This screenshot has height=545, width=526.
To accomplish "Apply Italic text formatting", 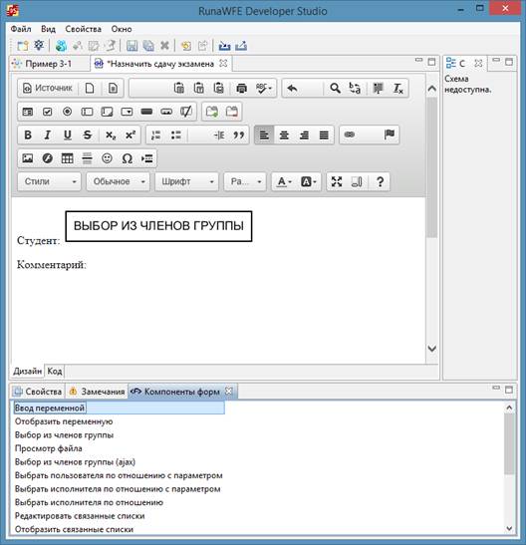I will [48, 135].
